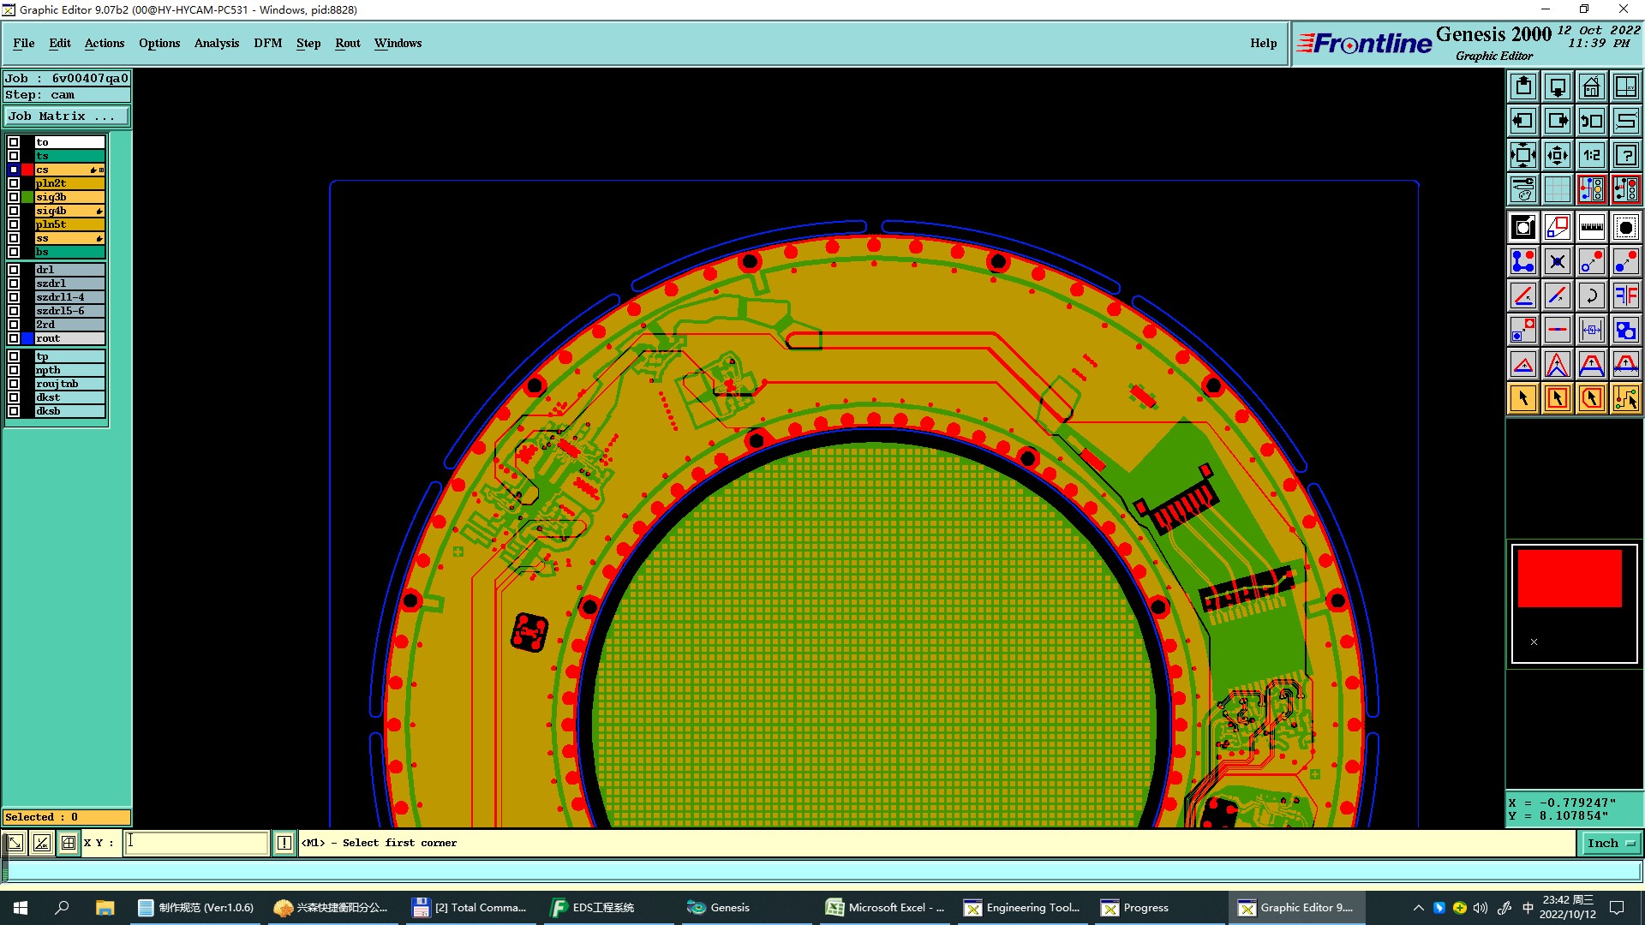
Task: Open the Inch units dropdown
Action: coord(1611,843)
